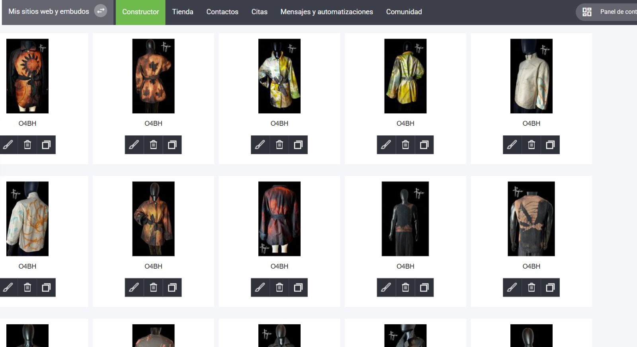Select the orange sunflower jacket thumbnail
The width and height of the screenshot is (637, 347).
[27, 76]
